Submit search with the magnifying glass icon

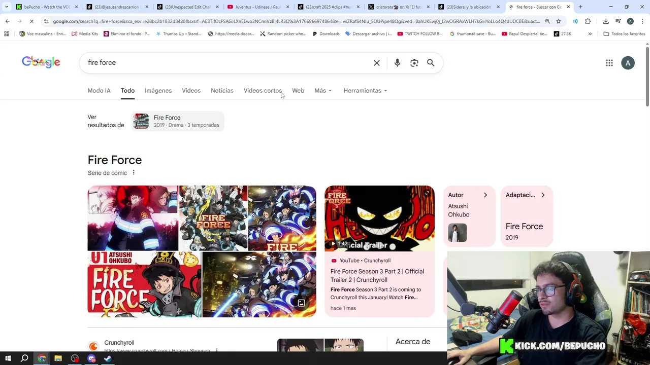pos(431,63)
